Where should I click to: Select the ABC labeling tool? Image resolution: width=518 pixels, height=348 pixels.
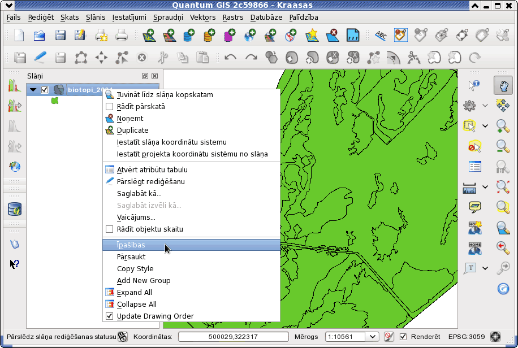(381, 35)
